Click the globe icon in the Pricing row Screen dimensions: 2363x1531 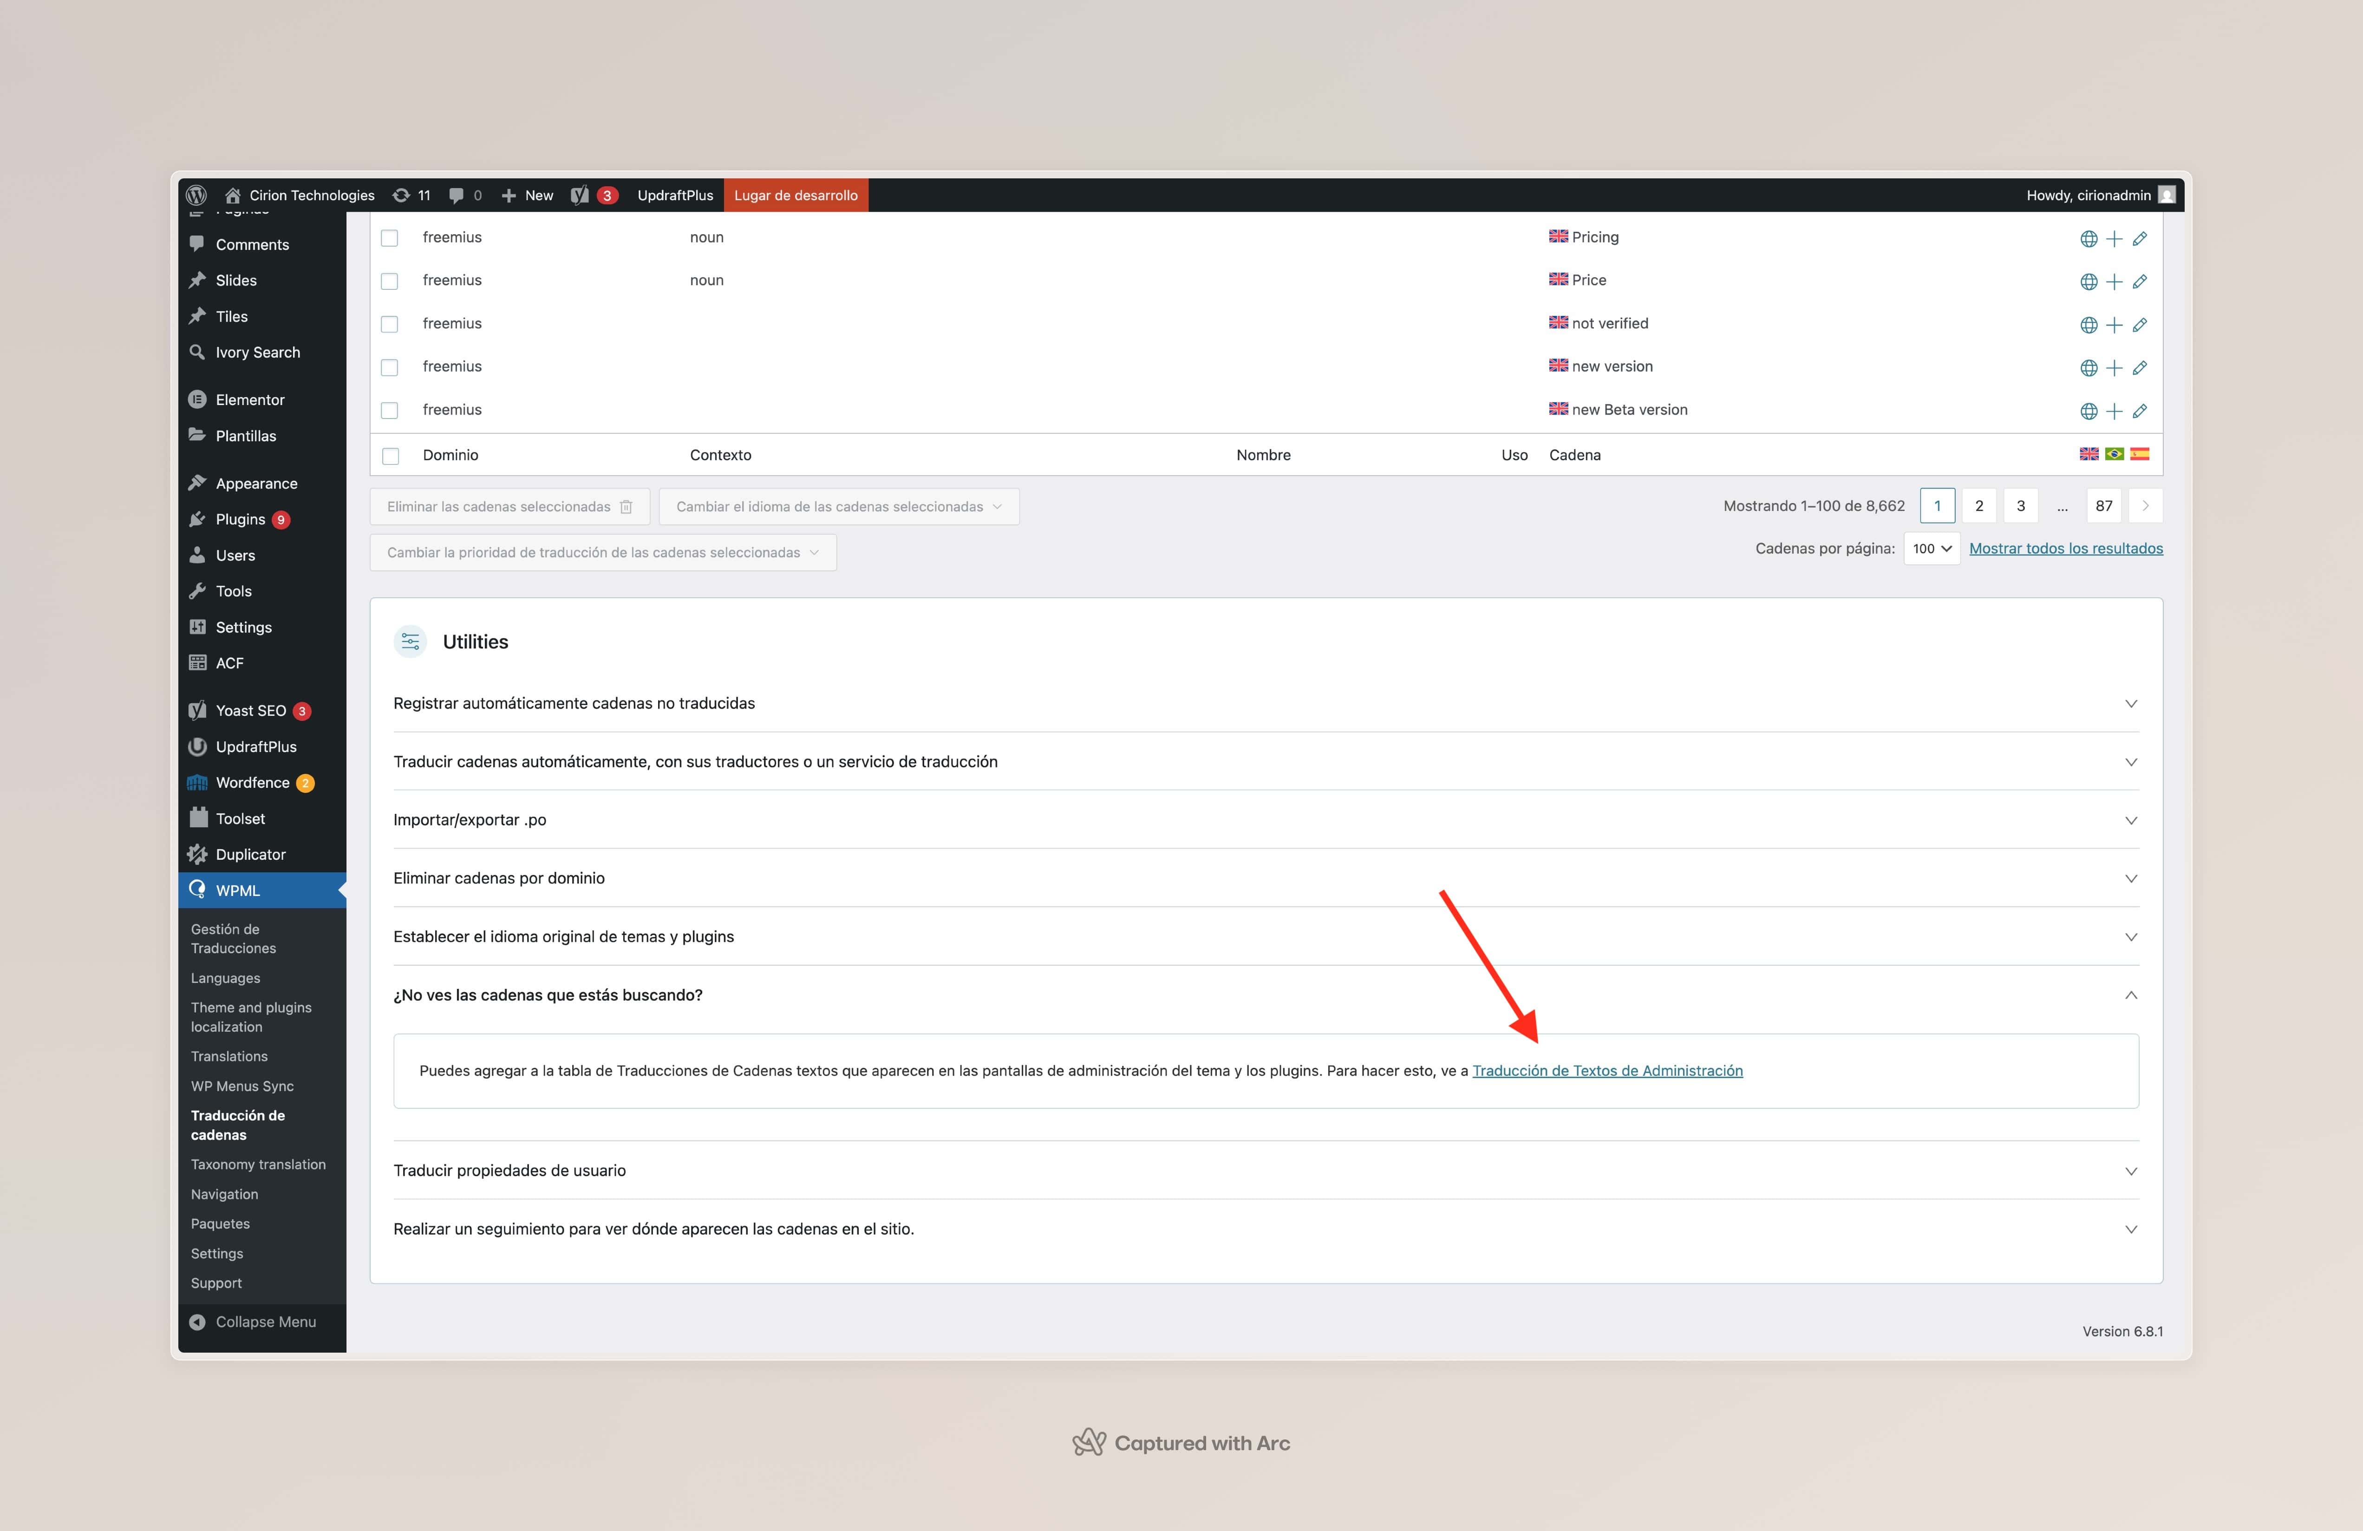[x=2089, y=238]
